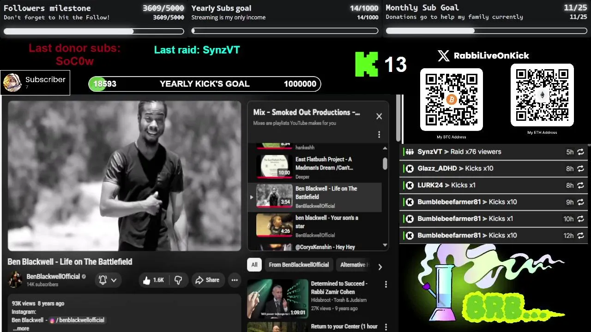
Task: Open notification bell dropdown for BenBlackwellOfficial
Action: [x=108, y=280]
